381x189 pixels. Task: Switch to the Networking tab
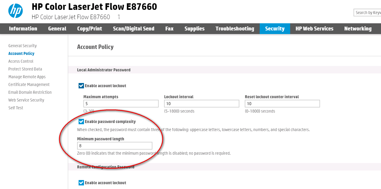tap(358, 29)
